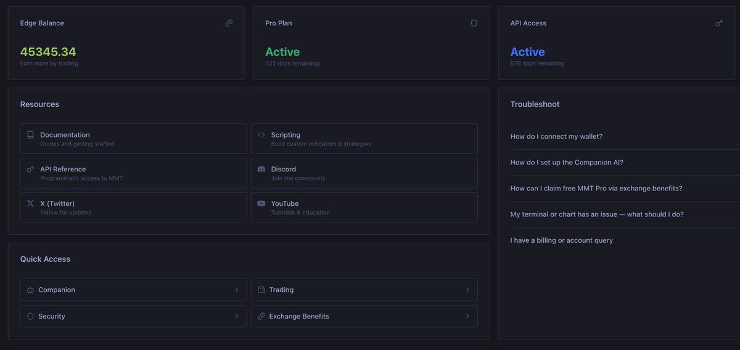Go to Companion quick access label
The image size is (740, 350).
[x=57, y=290]
